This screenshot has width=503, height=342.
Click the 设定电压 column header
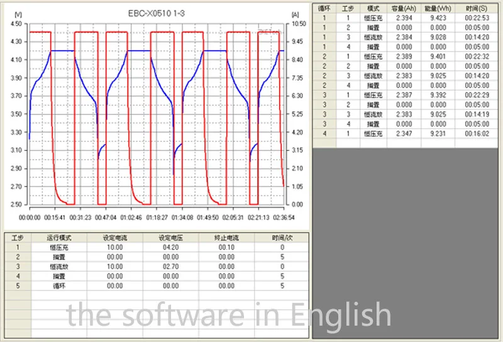tap(170, 238)
